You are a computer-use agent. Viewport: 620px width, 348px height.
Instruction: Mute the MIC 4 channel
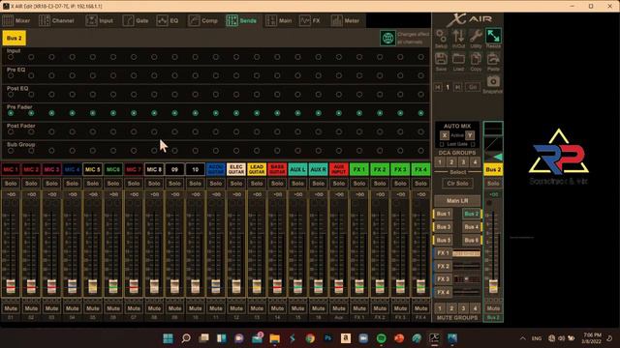[72, 308]
